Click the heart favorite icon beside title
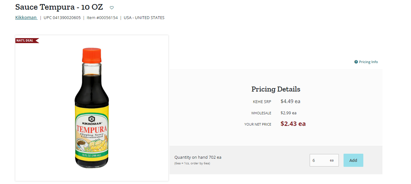 click(x=112, y=8)
